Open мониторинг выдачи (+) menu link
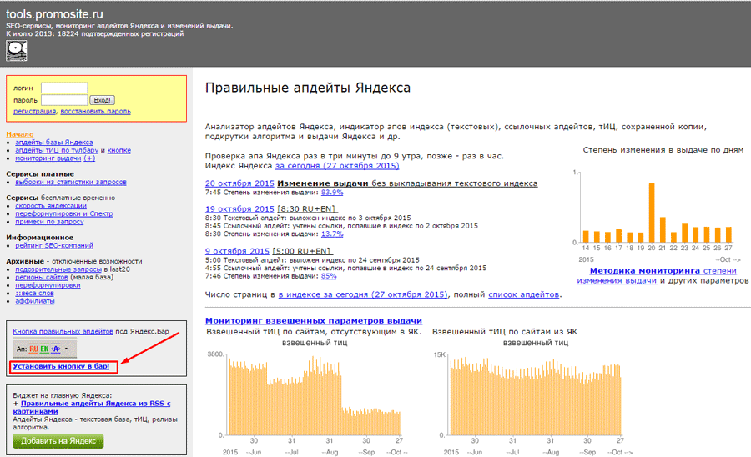 click(55, 158)
